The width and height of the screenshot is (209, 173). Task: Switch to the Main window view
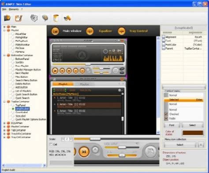[72, 31]
